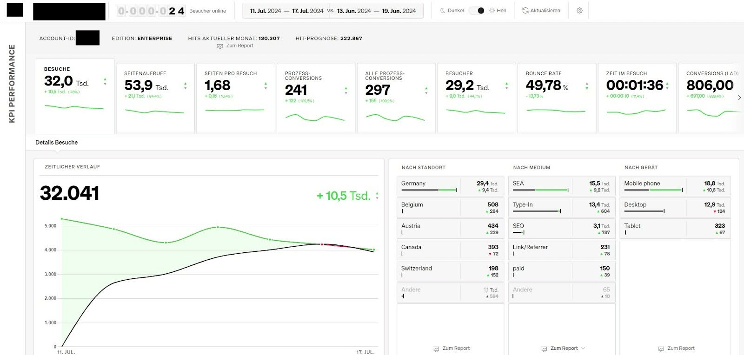
Task: Toggle sort arrows on Seitenaufrufe card
Action: point(186,86)
